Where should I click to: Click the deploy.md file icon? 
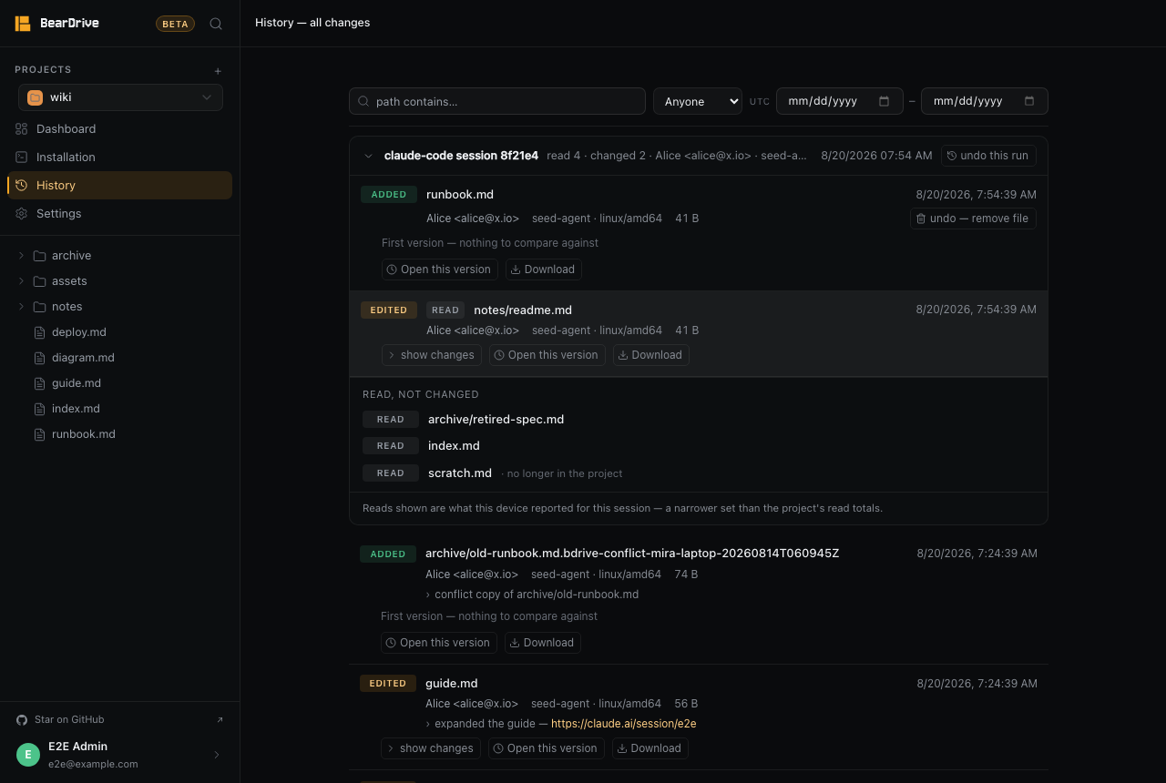coord(39,333)
